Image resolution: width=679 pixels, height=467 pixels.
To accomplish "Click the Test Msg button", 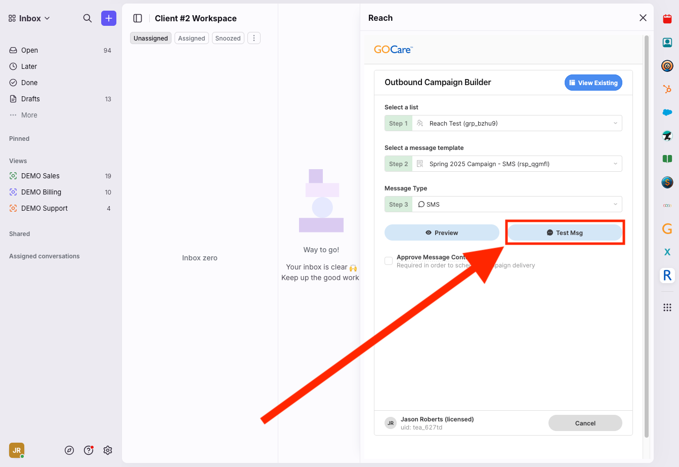I will pos(565,233).
